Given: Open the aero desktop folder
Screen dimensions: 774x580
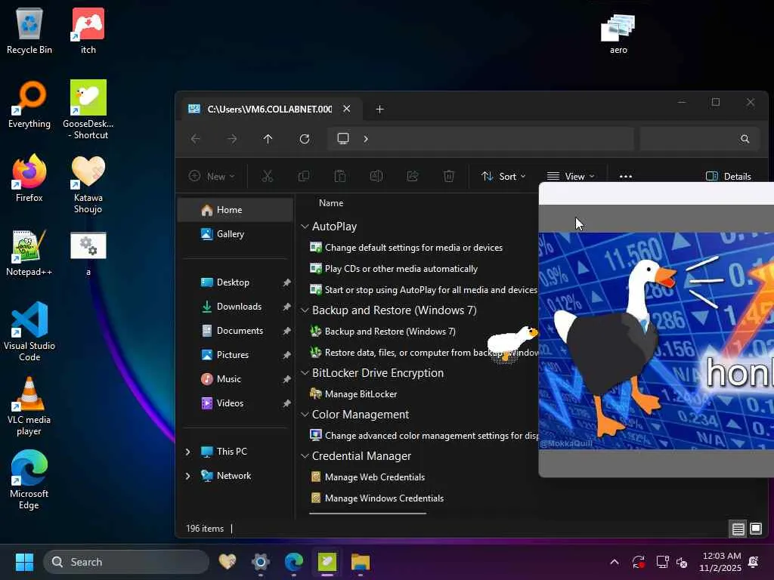Looking at the screenshot, I should pos(618,33).
